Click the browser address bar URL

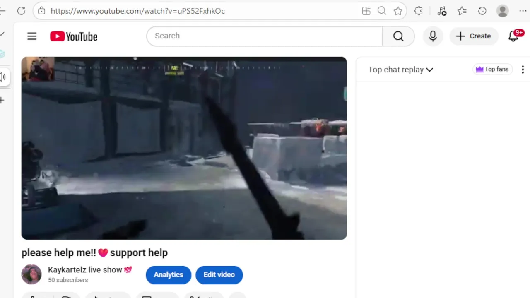(138, 11)
